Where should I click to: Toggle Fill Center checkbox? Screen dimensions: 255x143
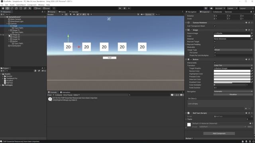pyautogui.click(x=215, y=53)
